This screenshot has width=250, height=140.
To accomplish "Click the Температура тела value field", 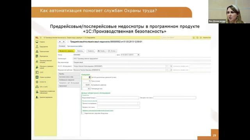I will pyautogui.click(x=86, y=89).
